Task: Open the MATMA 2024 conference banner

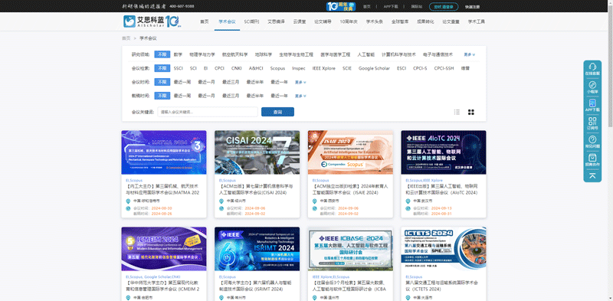Action: point(164,152)
